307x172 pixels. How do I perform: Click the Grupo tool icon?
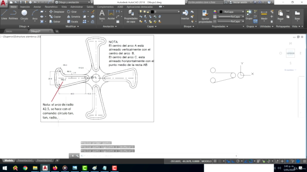(249, 15)
